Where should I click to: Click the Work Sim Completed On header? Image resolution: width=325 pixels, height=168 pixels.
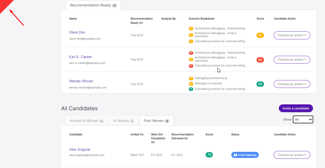pos(158,138)
